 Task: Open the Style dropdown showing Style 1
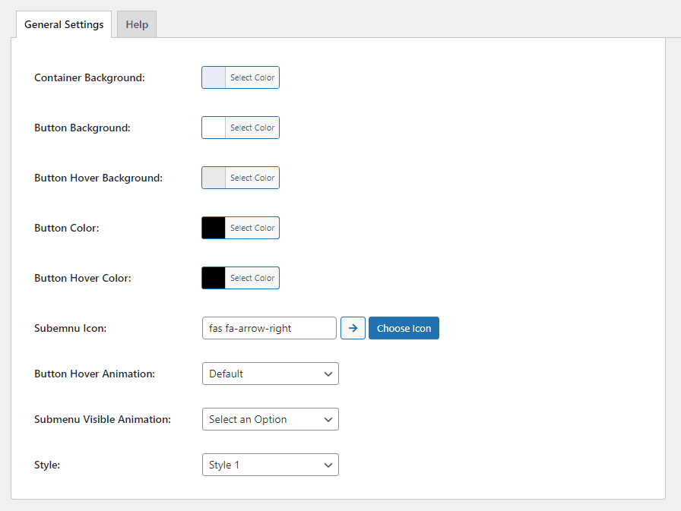pos(270,465)
